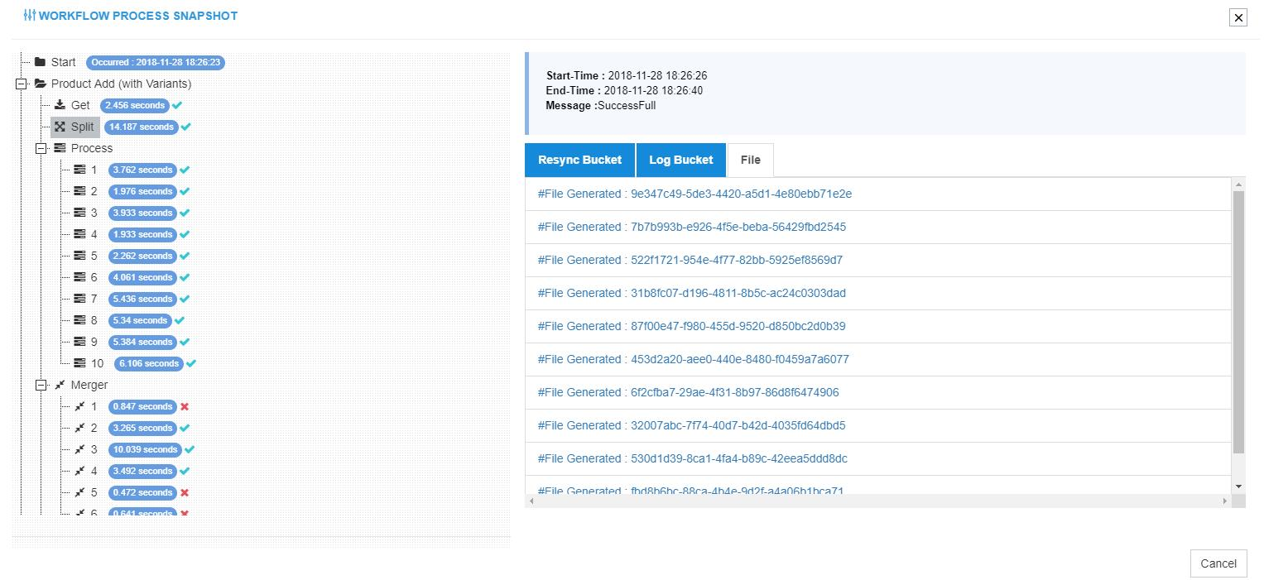Collapse the Merger tree node

[41, 385]
